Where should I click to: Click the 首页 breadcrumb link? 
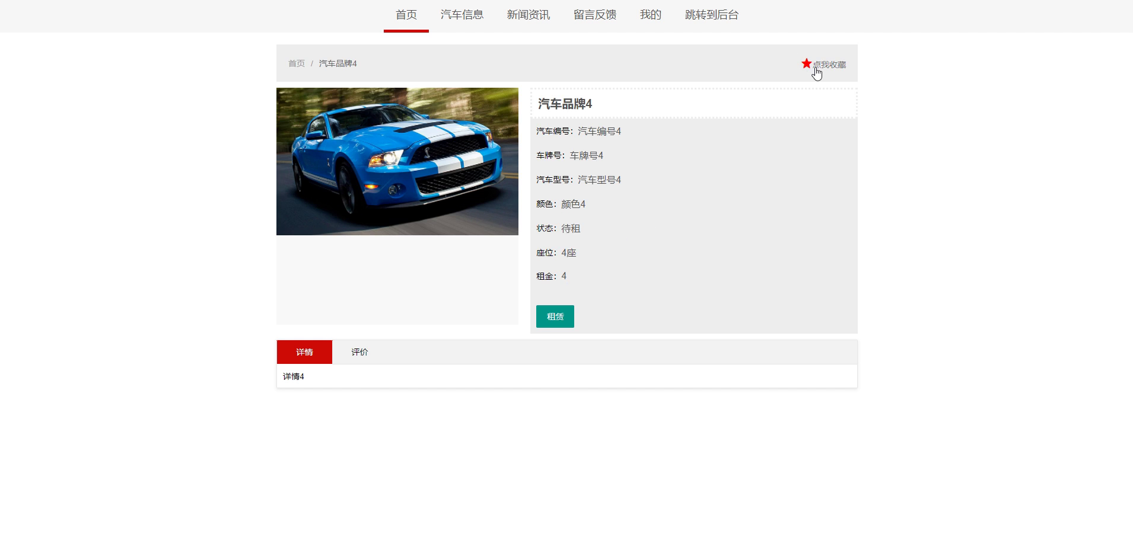click(297, 63)
